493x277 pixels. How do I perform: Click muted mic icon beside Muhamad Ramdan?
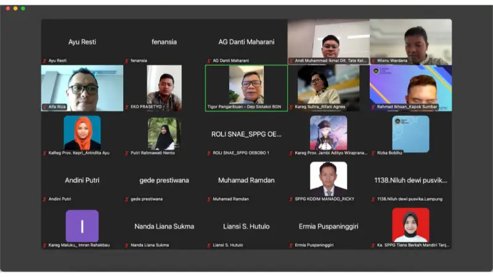coord(210,199)
